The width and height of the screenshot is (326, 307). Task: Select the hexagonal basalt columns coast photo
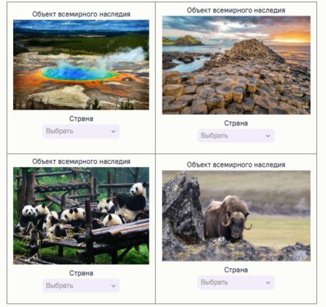point(236,65)
